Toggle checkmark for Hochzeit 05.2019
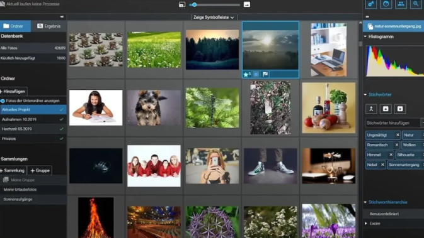424x238 pixels. 61,129
